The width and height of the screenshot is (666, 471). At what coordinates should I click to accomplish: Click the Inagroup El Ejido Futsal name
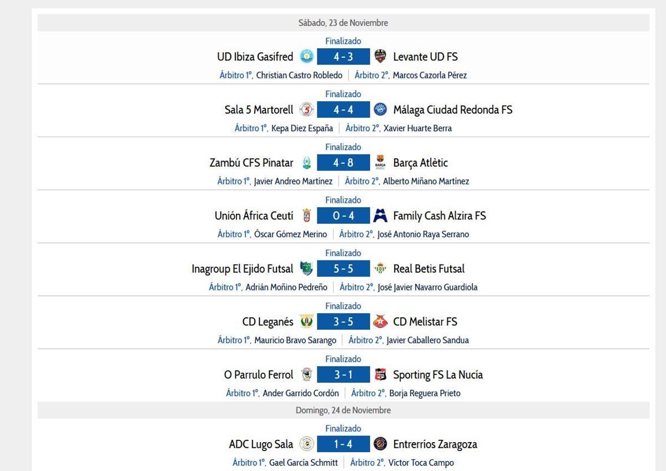242,269
